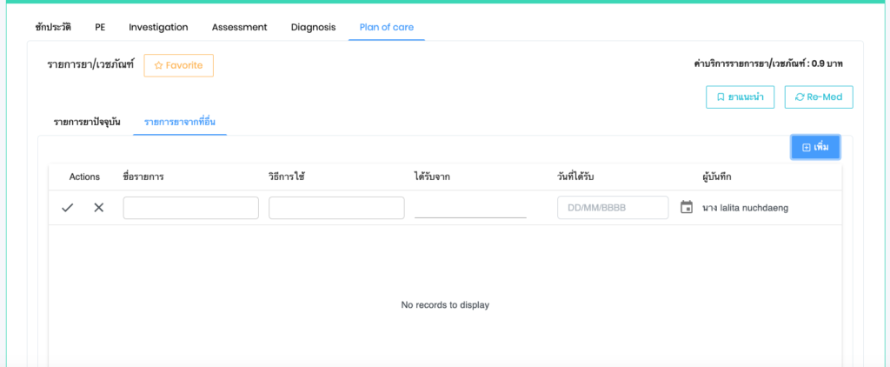Select the Plan of care tab

coord(387,27)
